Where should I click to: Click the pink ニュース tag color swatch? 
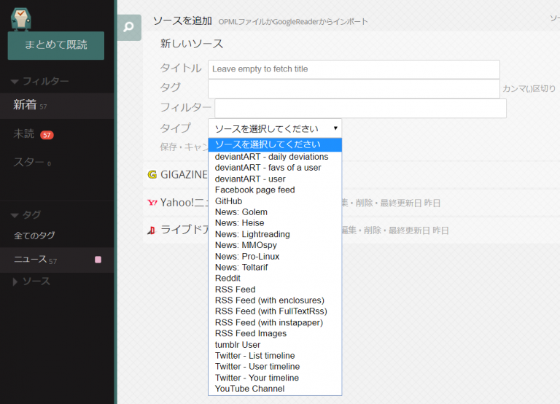point(98,260)
